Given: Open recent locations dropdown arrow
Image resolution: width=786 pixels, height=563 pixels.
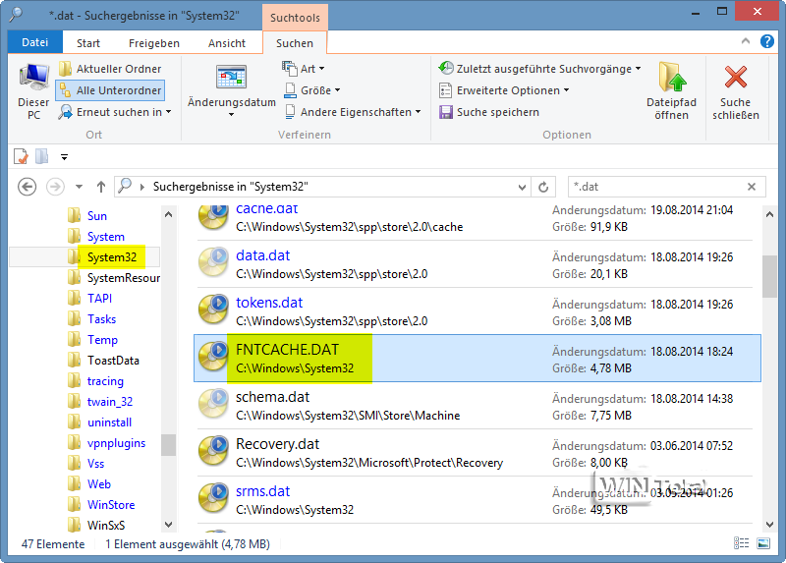Looking at the screenshot, I should [79, 187].
